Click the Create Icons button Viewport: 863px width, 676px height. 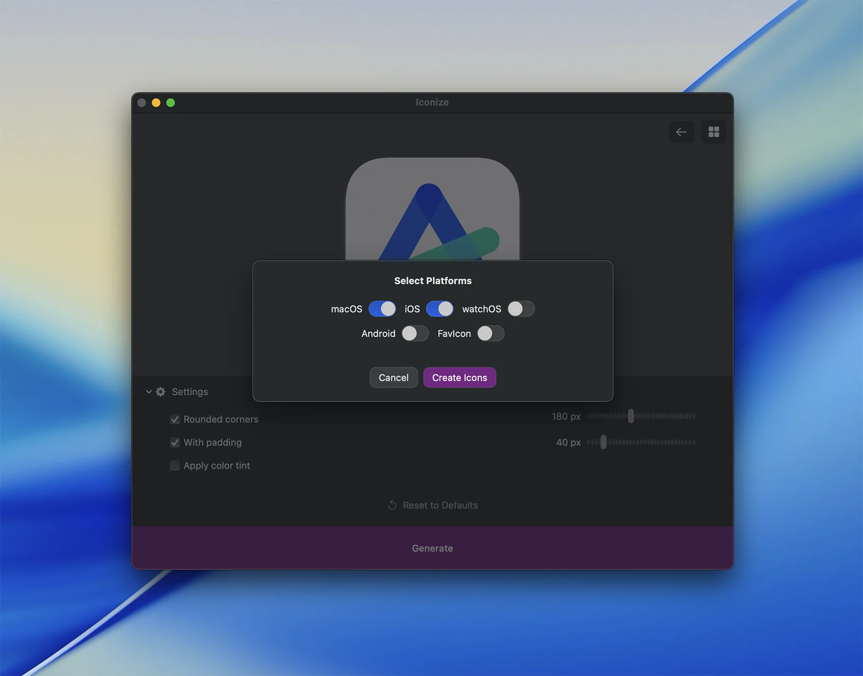459,377
